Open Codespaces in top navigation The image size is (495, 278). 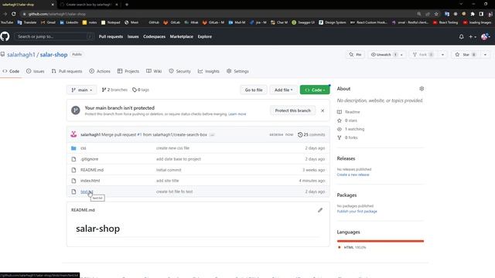click(154, 36)
